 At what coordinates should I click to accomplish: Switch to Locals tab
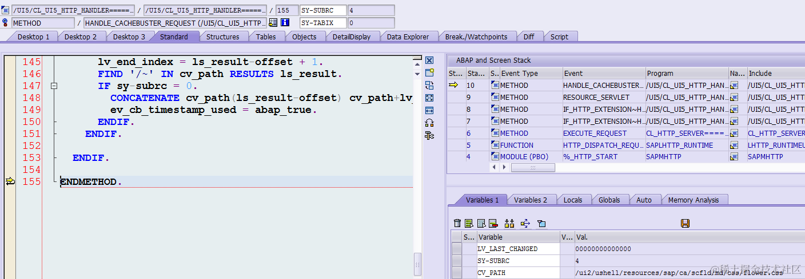pyautogui.click(x=572, y=200)
